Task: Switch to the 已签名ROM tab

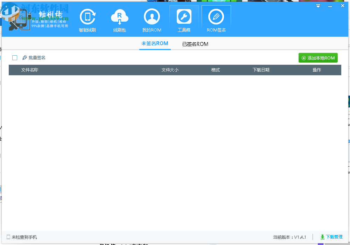Action: tap(195, 44)
